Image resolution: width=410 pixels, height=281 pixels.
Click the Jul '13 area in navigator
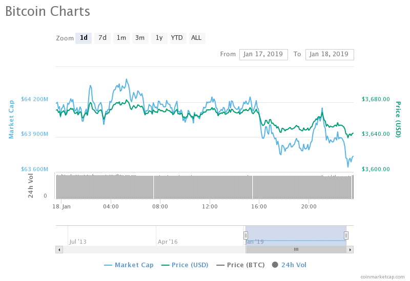[78, 241]
